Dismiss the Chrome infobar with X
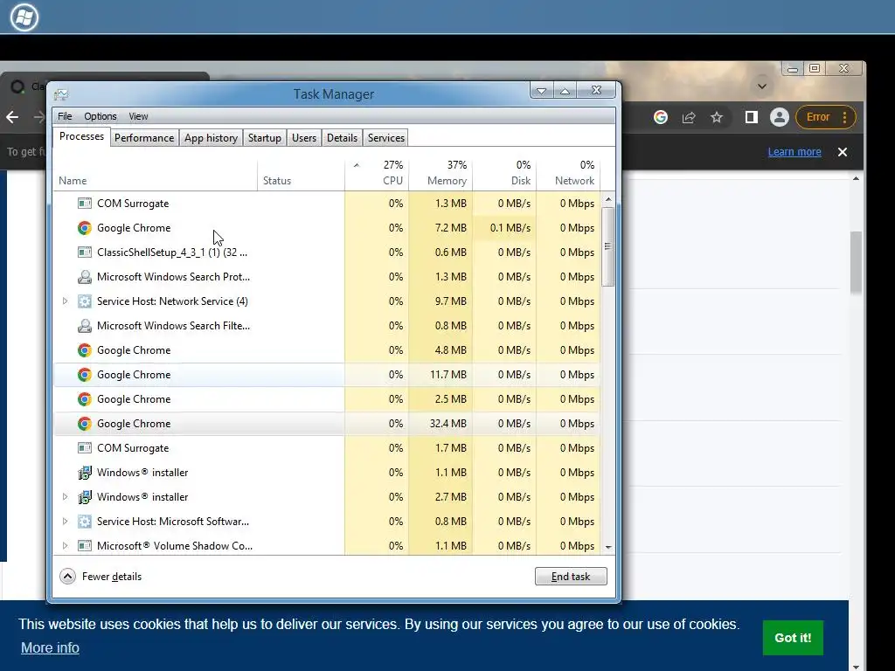Screen dimensions: 895x671 coord(843,152)
